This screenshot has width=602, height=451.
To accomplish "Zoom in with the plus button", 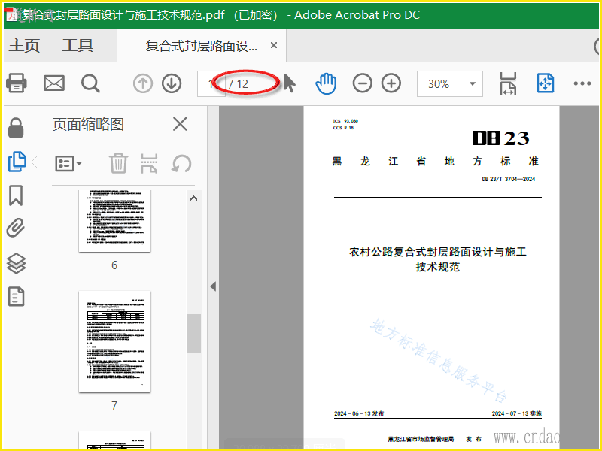I will click(x=391, y=83).
